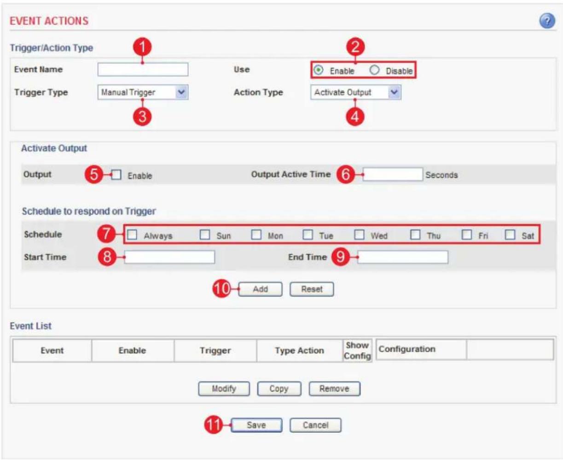Click the Cancel button
Viewport: 563px width, 460px height.
pyautogui.click(x=315, y=425)
